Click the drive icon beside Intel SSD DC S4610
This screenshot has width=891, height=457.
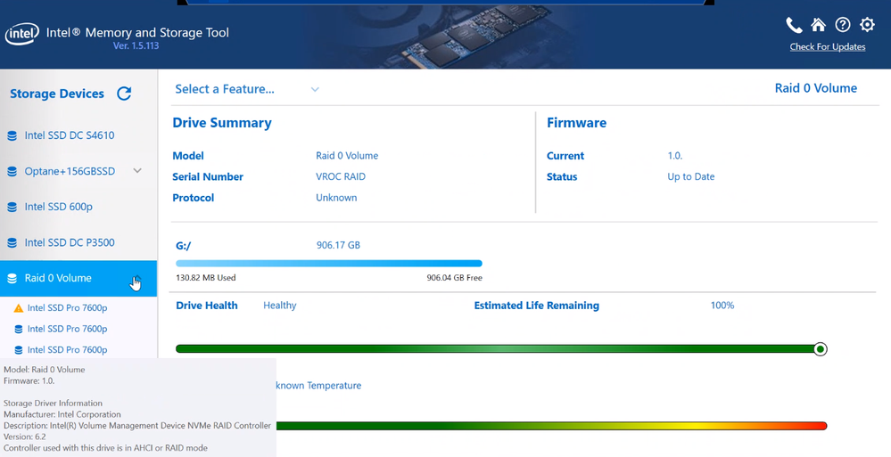(12, 135)
